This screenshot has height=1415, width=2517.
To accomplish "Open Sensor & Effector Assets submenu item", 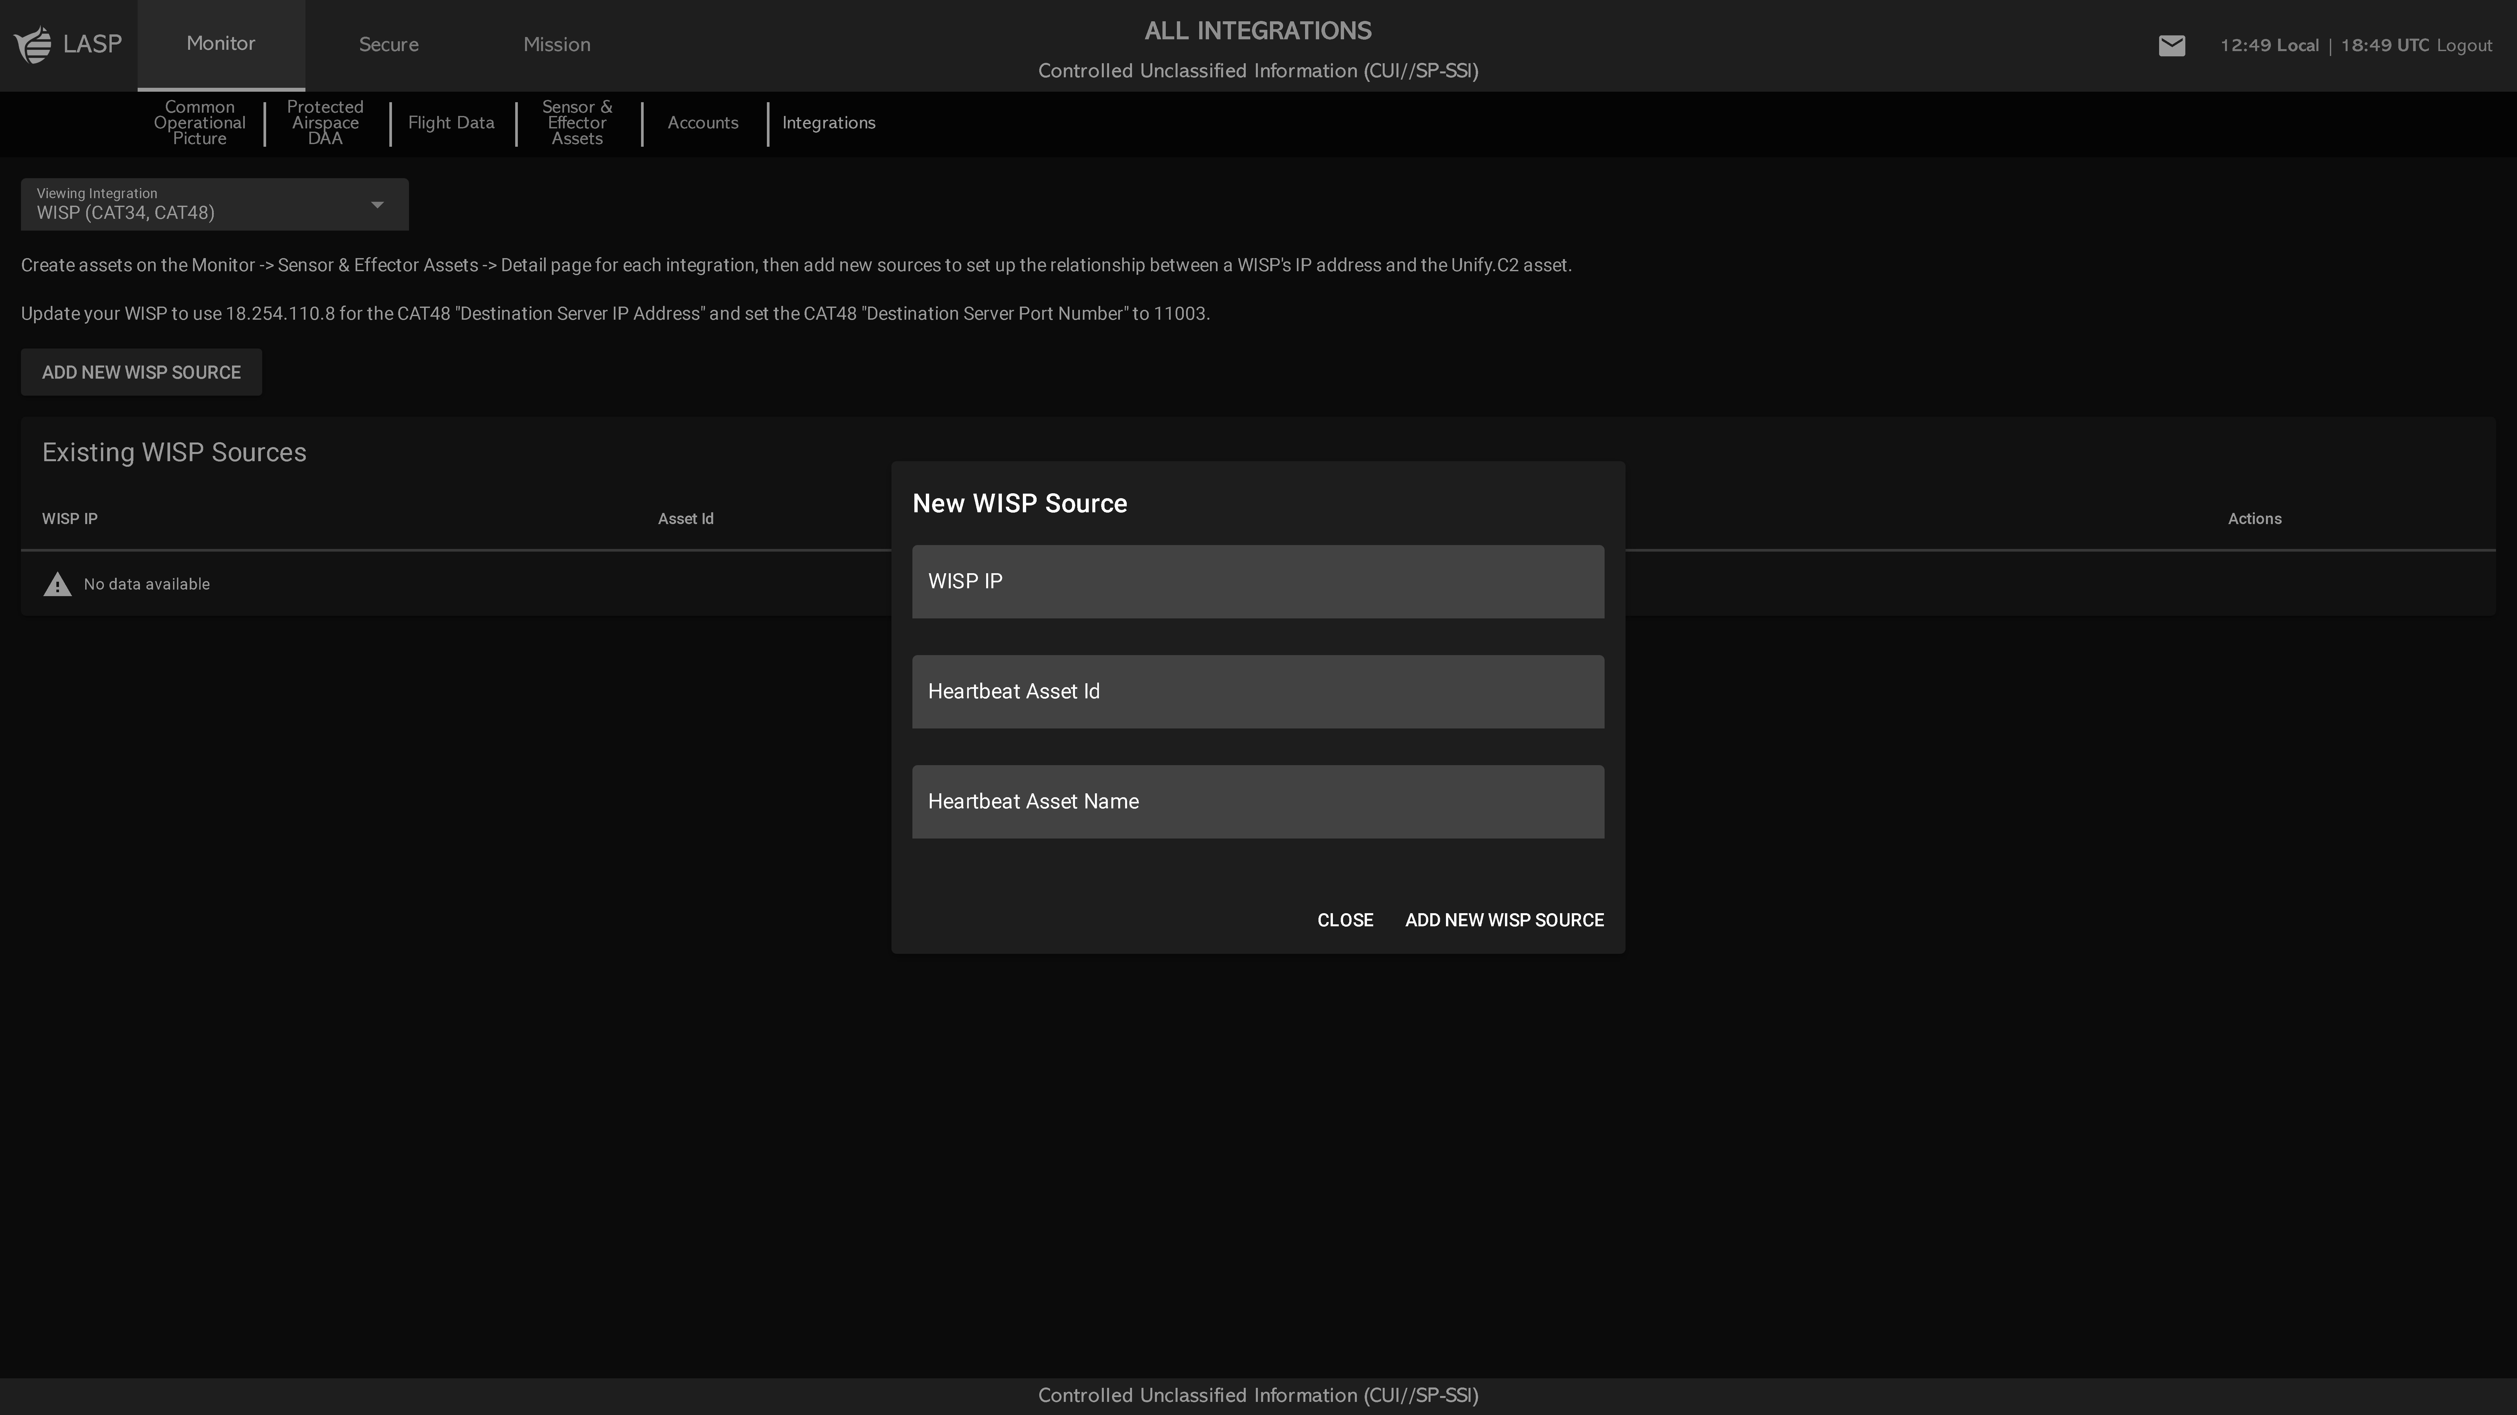I will tap(577, 123).
